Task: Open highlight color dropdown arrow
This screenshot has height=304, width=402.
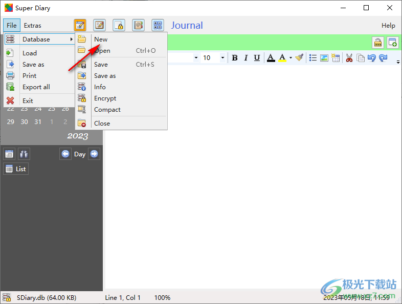Action: [x=291, y=58]
